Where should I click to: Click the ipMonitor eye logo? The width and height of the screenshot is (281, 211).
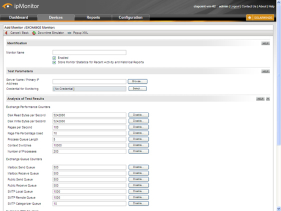point(7,6)
